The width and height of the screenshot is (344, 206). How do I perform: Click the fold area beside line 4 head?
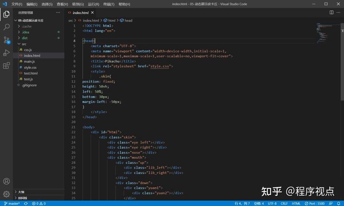coord(79,41)
